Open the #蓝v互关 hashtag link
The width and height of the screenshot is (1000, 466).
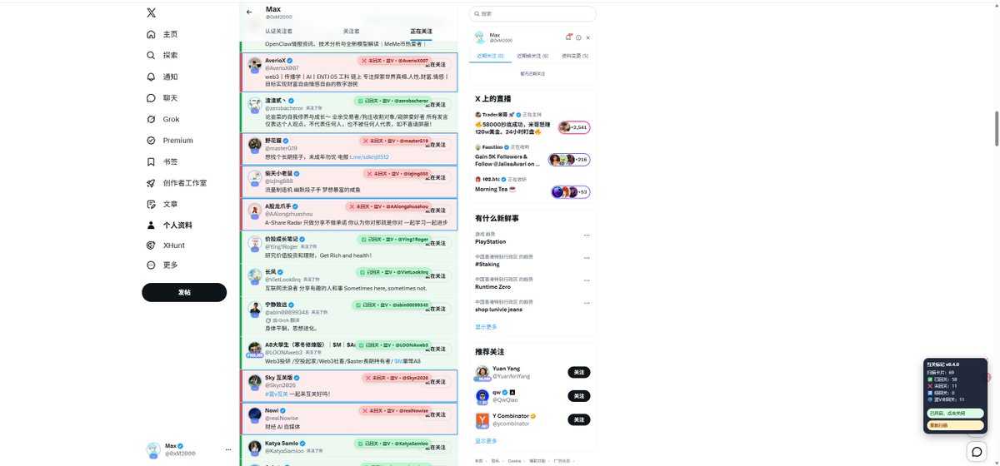click(x=277, y=394)
